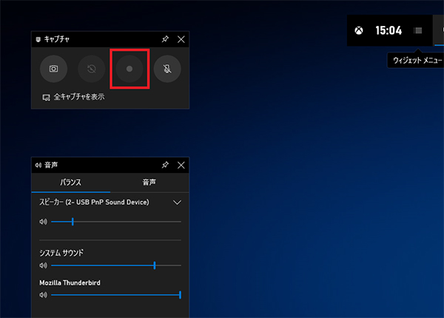444x318 pixels.
Task: Click the Mozilla Thunderbird label
Action: coord(70,283)
